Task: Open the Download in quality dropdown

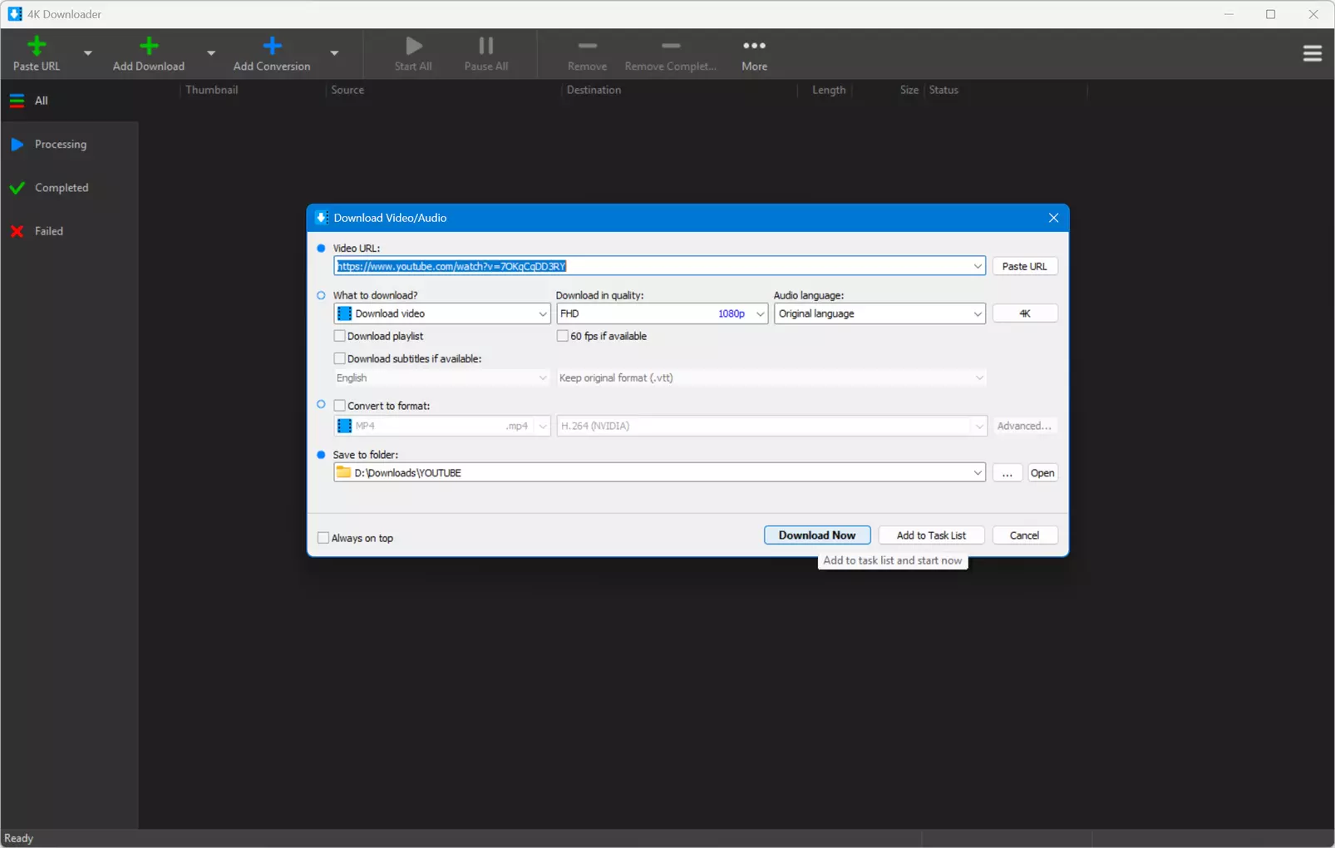Action: point(662,313)
